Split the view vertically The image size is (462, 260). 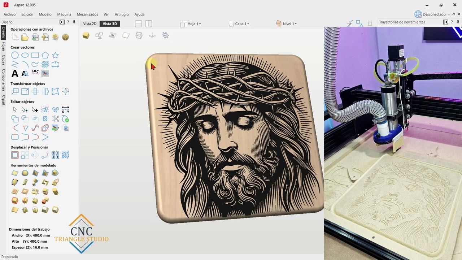[149, 24]
